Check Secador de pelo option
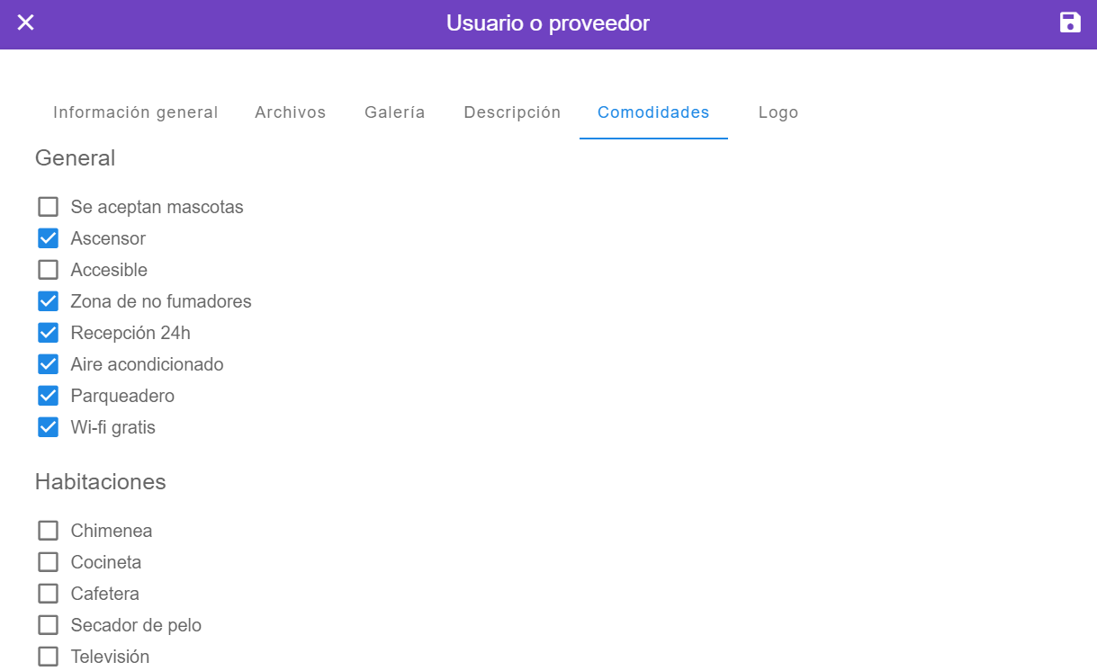The image size is (1097, 671). pyautogui.click(x=49, y=625)
